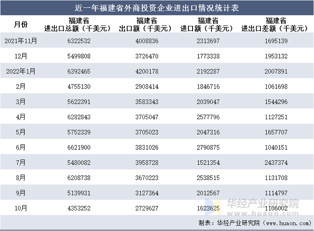
Task: Click the 4月 row label
Action: 21,117
